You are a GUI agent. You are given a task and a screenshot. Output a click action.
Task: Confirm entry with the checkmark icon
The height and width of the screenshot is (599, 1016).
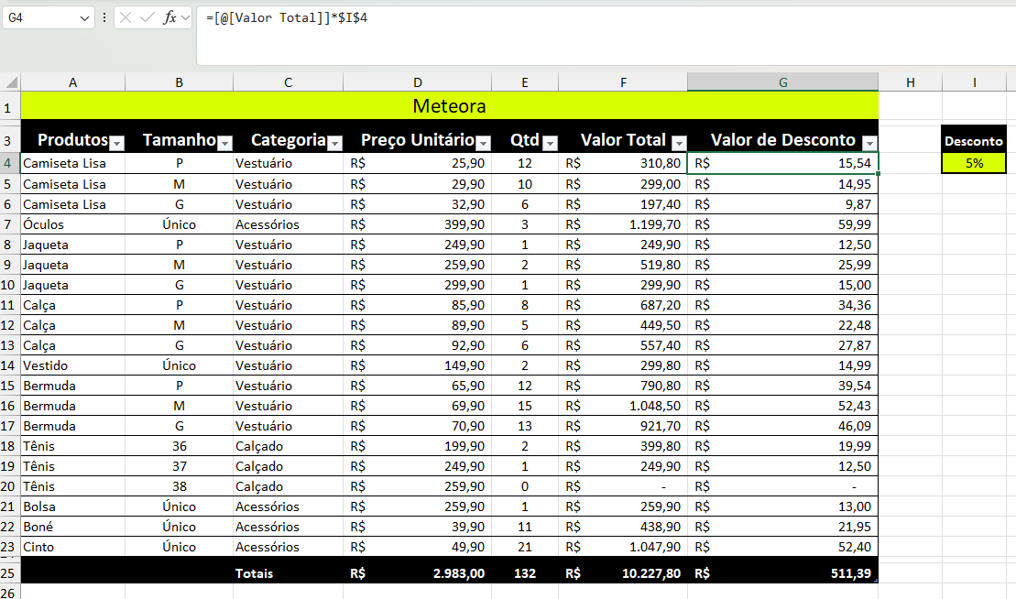(147, 17)
